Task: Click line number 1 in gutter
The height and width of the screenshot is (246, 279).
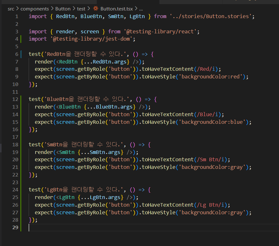Action: point(17,17)
